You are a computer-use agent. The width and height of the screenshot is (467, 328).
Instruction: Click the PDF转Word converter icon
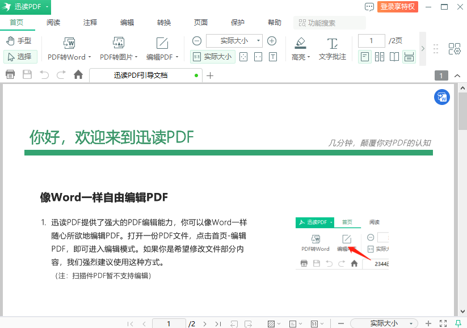click(69, 43)
